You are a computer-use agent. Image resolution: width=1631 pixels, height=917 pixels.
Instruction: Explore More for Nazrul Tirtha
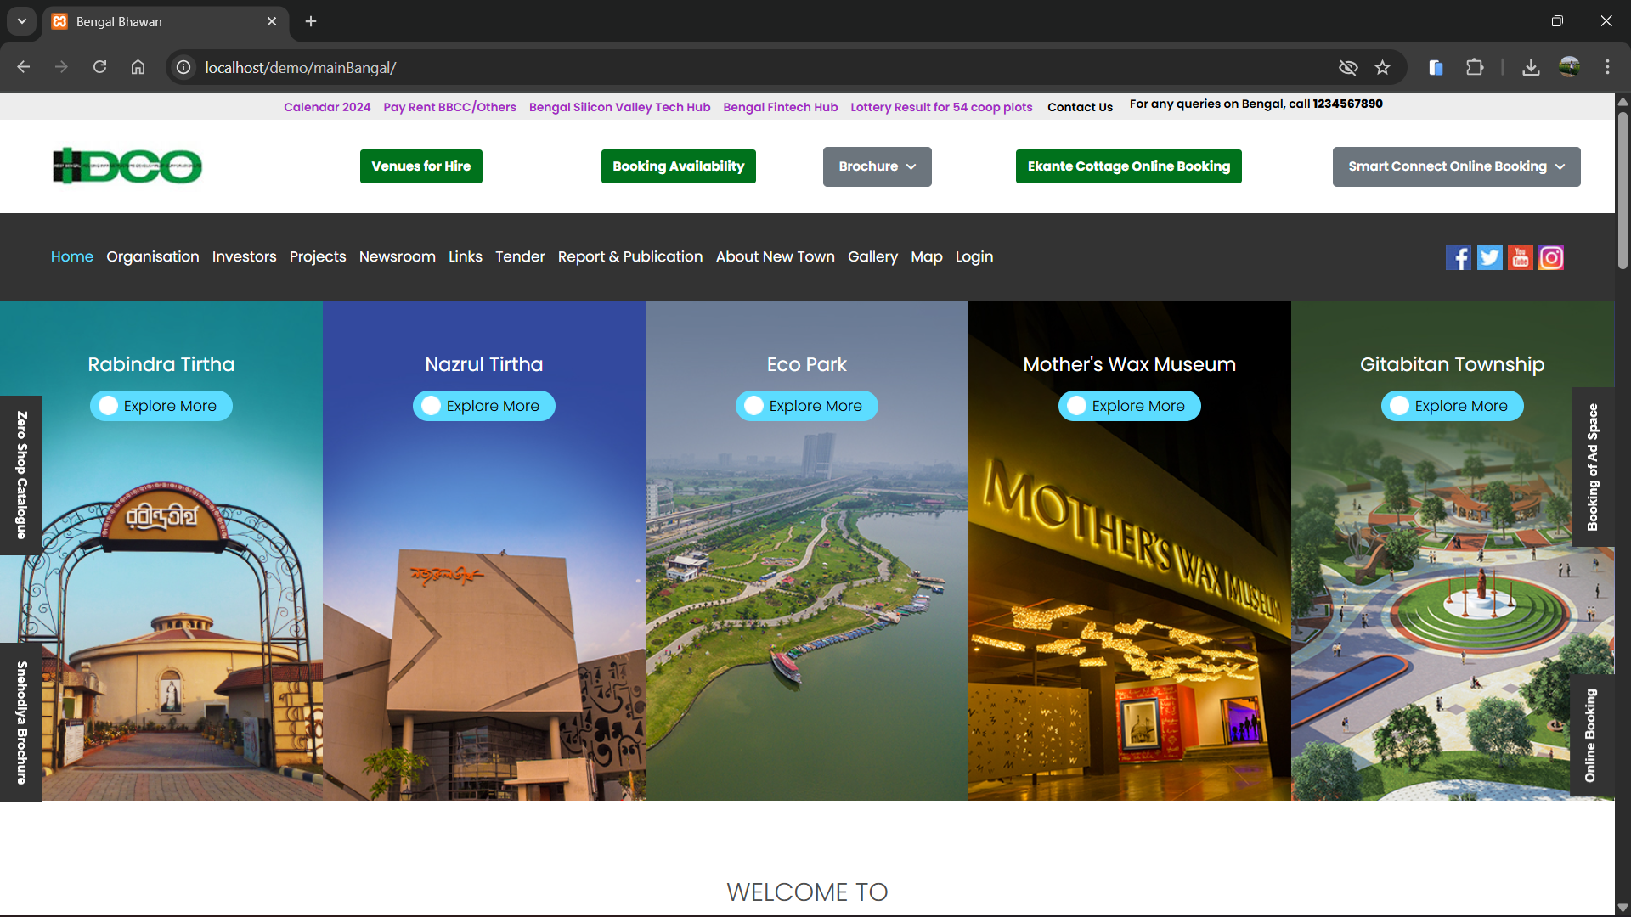point(484,406)
